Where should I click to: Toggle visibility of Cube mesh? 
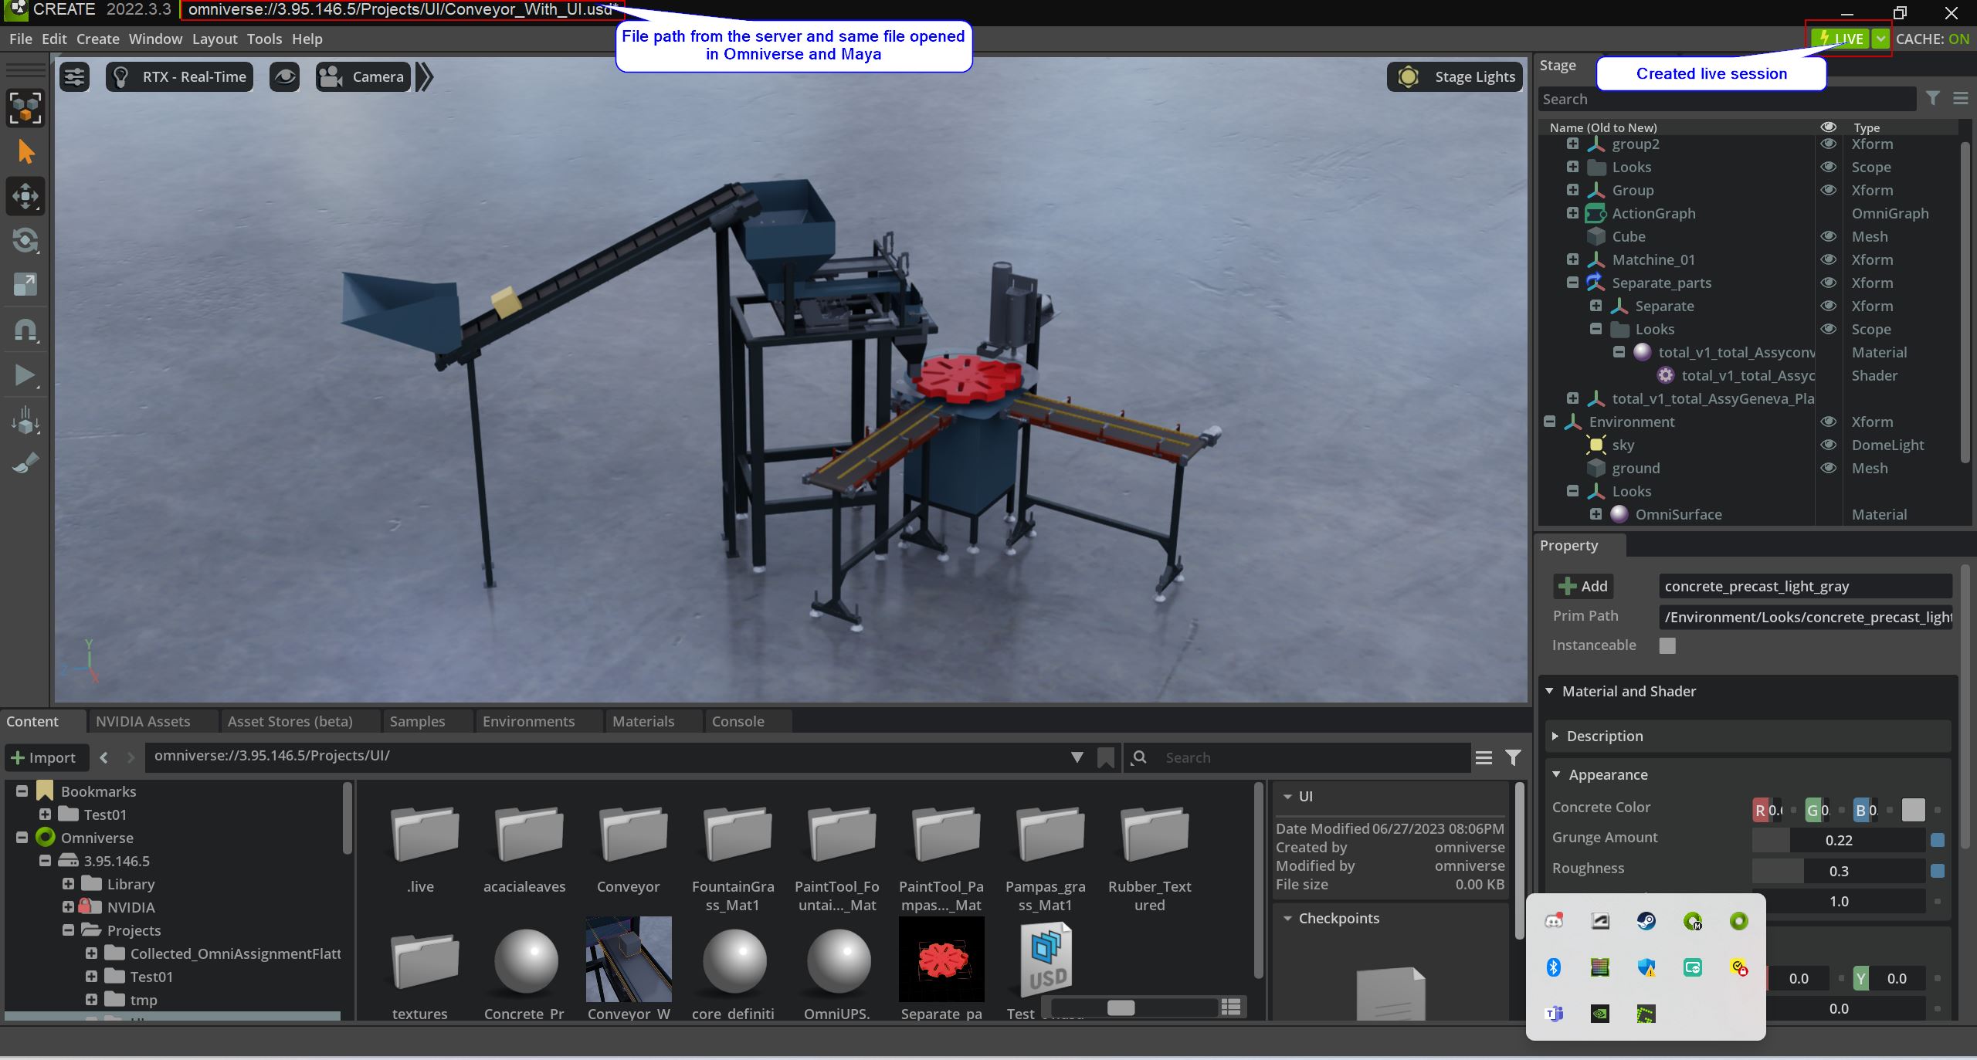click(x=1828, y=236)
